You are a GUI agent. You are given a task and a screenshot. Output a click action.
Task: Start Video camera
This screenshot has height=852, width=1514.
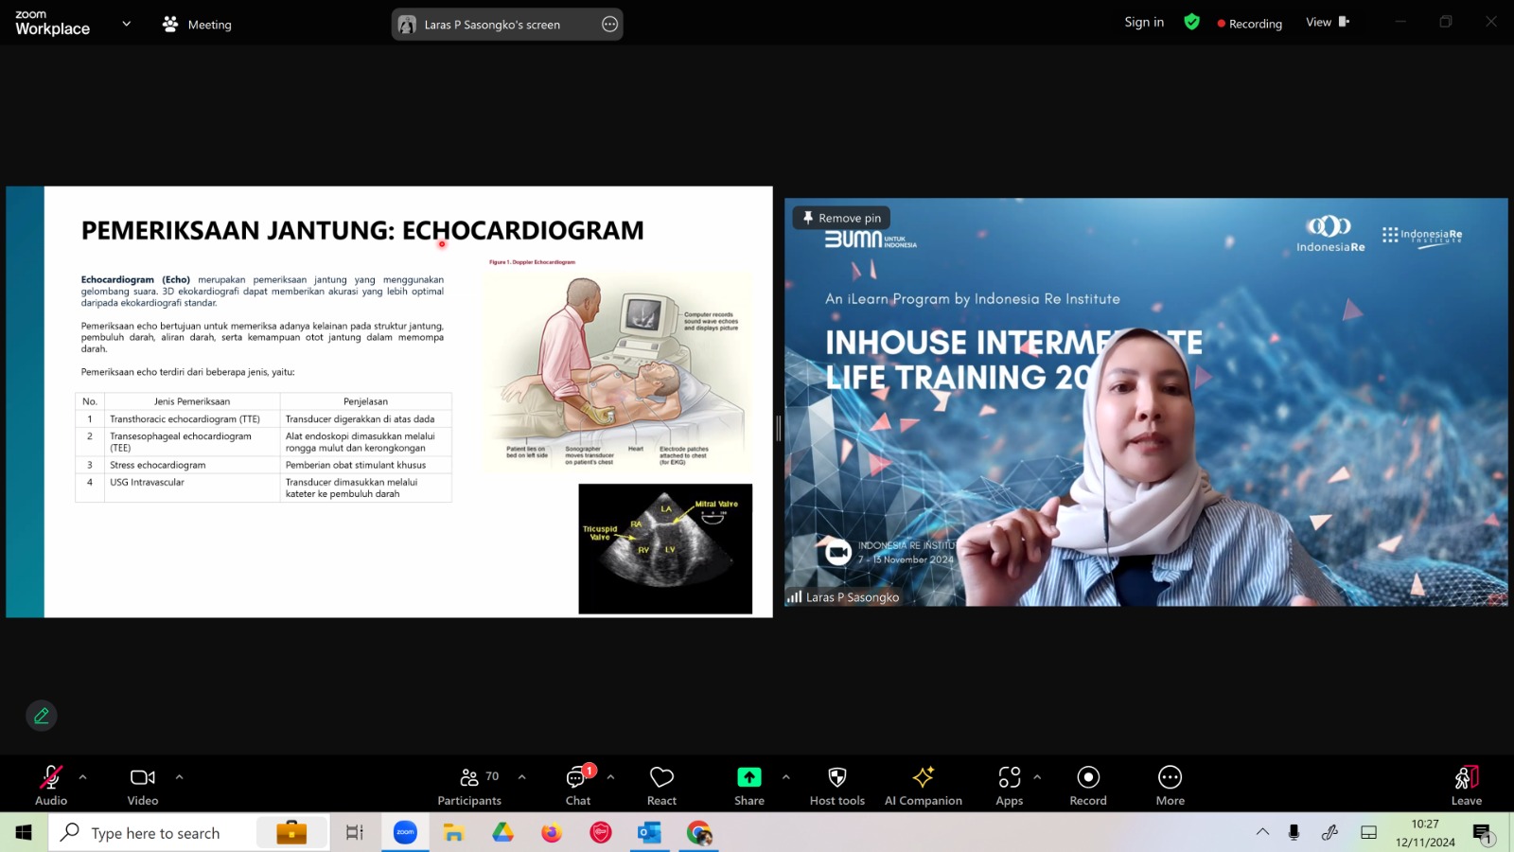point(143,785)
